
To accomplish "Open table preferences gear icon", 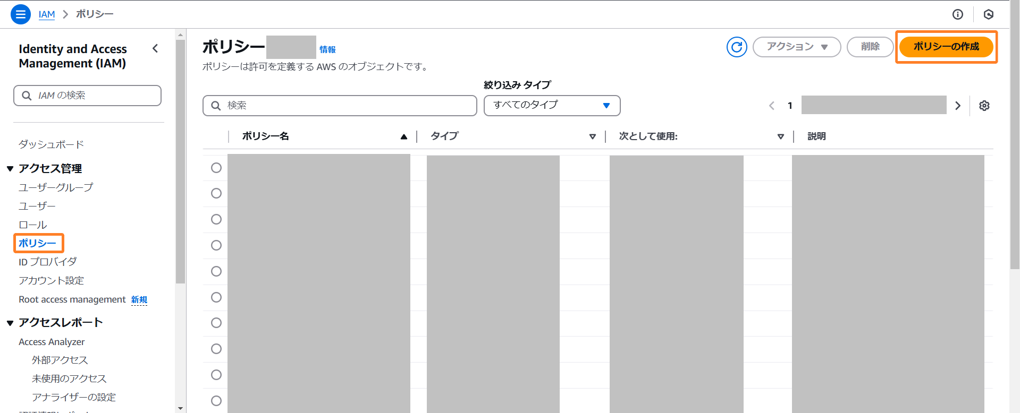I will [x=984, y=106].
